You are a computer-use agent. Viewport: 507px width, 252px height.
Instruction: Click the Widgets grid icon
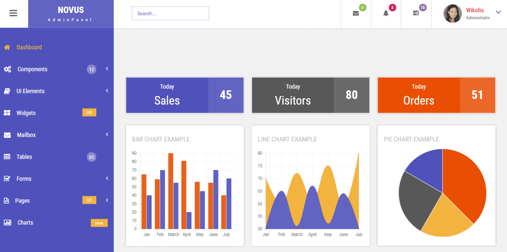[x=7, y=113]
